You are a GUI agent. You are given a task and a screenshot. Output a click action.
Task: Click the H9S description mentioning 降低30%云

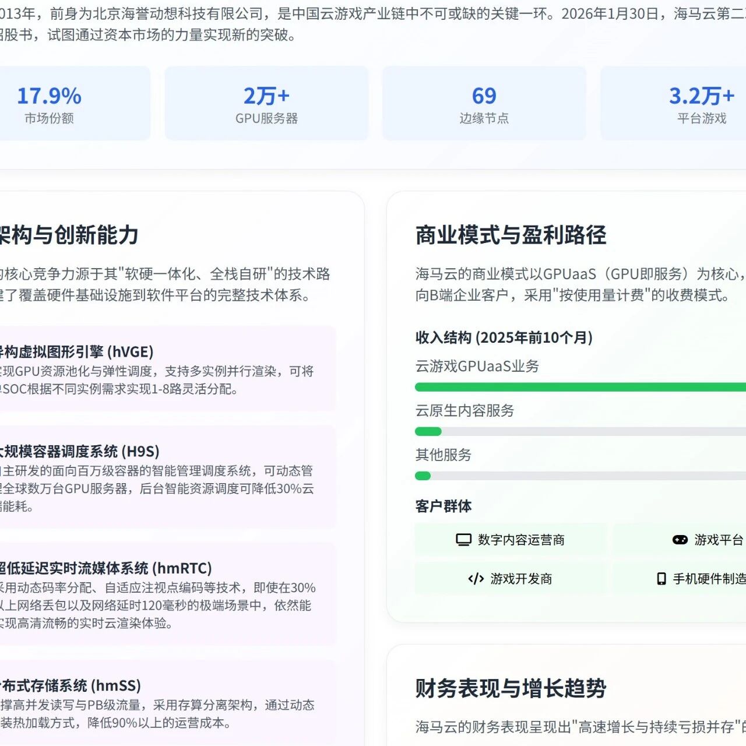[157, 488]
